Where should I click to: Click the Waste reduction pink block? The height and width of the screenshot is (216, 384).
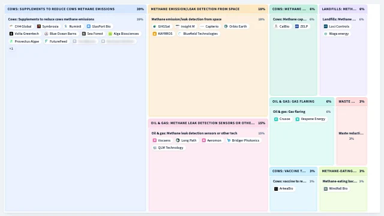point(352,136)
